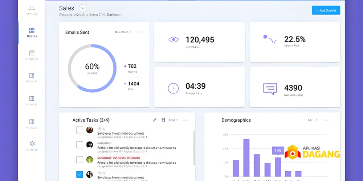Click the trash delete icon in Active Tasks

(x=163, y=120)
